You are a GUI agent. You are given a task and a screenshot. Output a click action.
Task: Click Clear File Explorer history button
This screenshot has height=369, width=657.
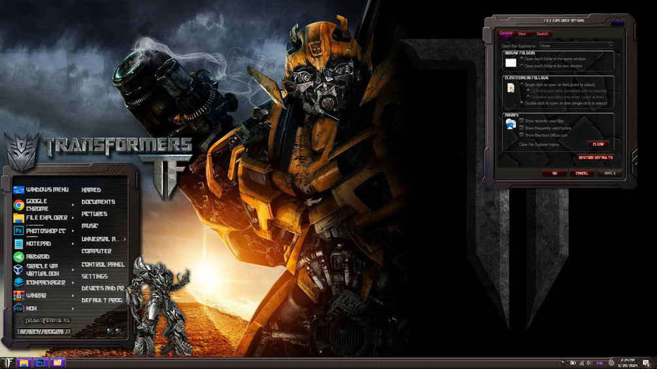click(598, 144)
